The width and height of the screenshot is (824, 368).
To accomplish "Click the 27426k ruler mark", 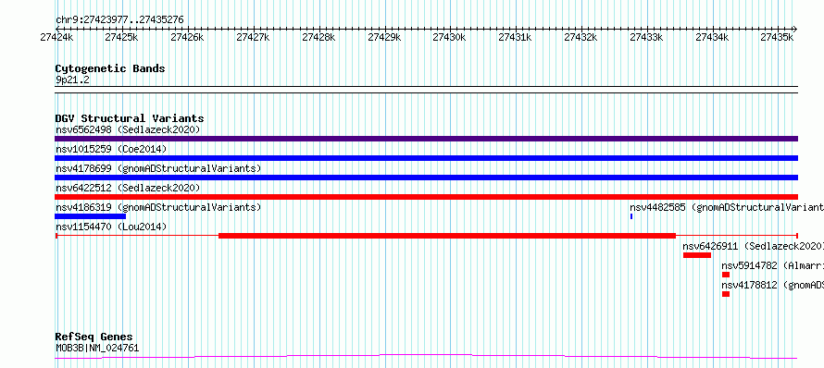I will click(x=188, y=37).
